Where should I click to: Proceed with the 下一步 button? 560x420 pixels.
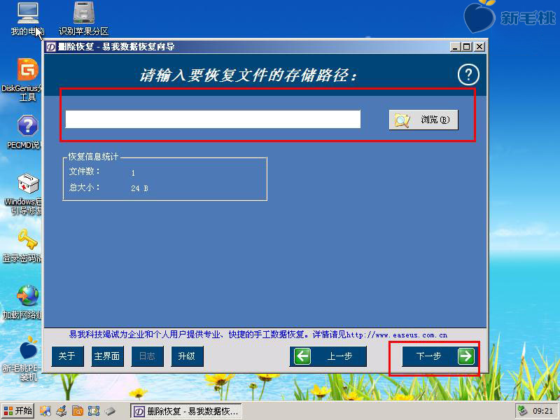439,356
